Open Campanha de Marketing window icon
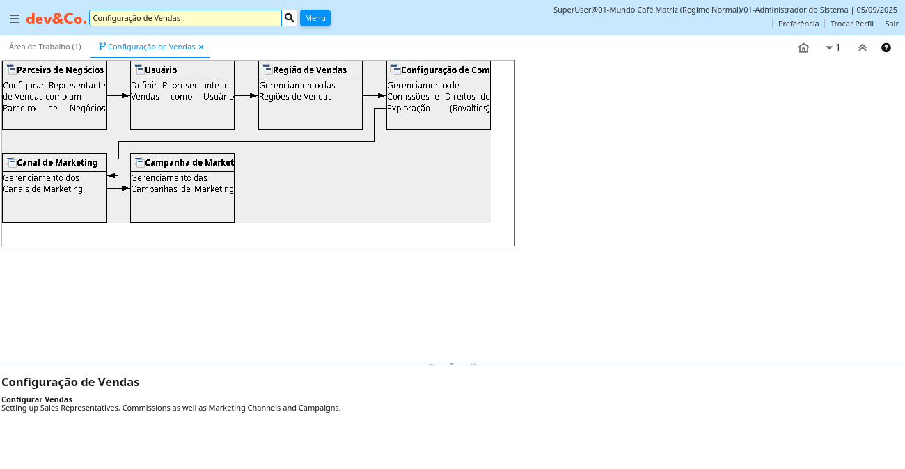This screenshot has width=905, height=469. click(139, 162)
